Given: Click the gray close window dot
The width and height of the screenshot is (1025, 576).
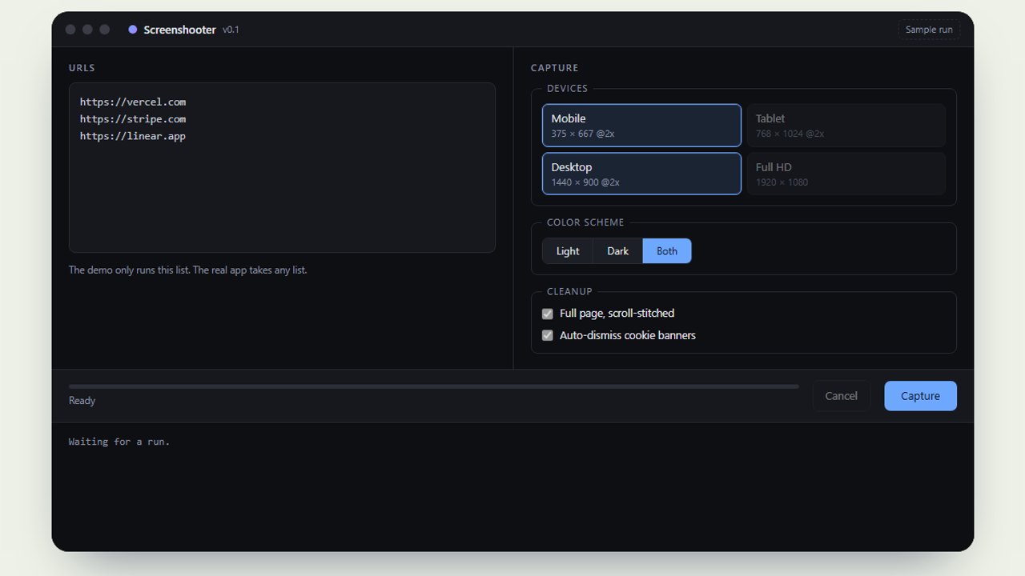Looking at the screenshot, I should click(x=70, y=30).
